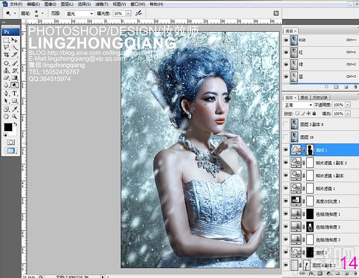The height and width of the screenshot is (278, 359).
Task: Open the tool preset picker arrow
Action: [x=15, y=13]
